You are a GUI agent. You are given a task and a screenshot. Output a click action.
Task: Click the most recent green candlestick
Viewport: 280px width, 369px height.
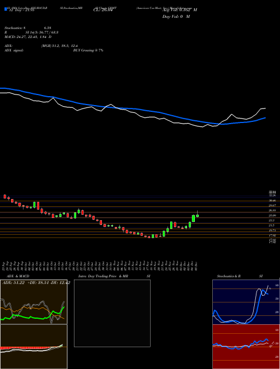[x=197, y=216]
